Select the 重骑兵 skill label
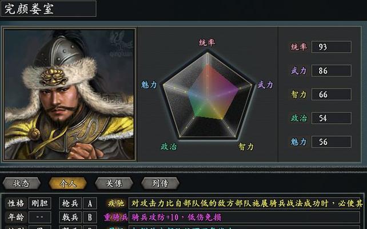The image size is (367, 229). click(116, 218)
